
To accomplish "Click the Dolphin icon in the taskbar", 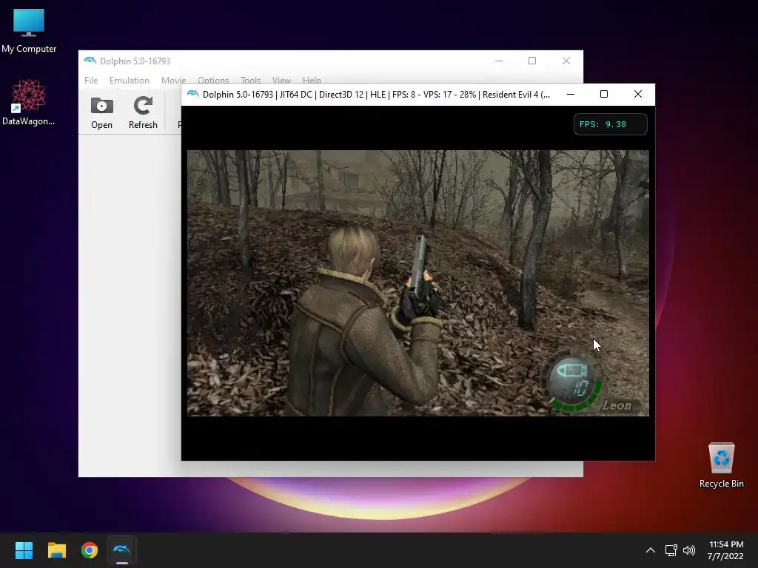I will 122,550.
